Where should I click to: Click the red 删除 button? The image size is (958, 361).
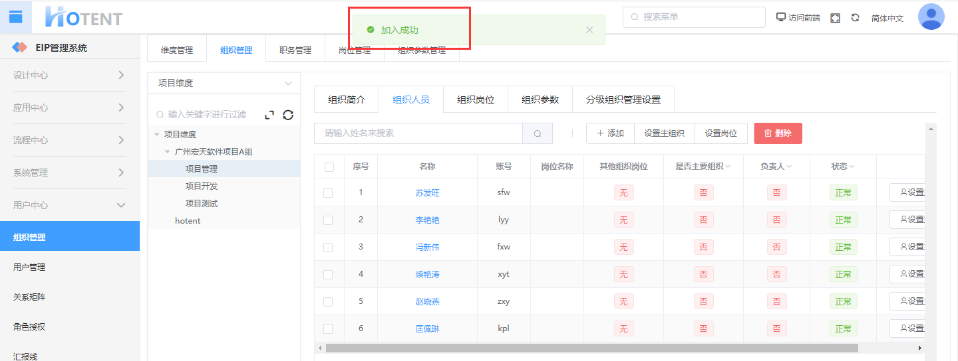pyautogui.click(x=778, y=133)
